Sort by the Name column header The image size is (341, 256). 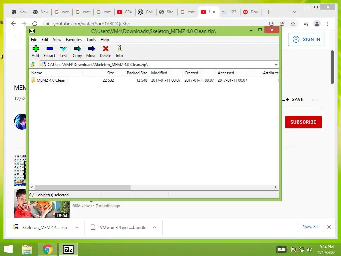(56, 73)
